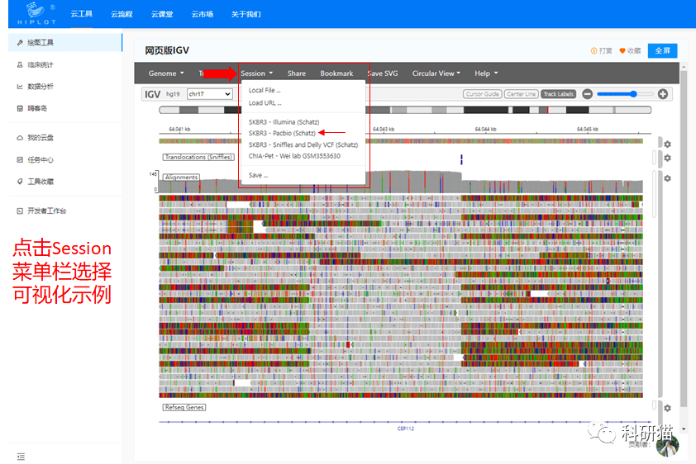Toggle the Cursor Guide button
696x464 pixels.
pyautogui.click(x=482, y=94)
